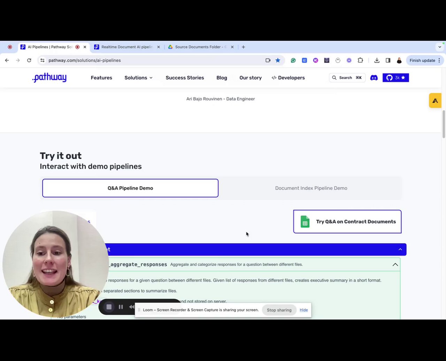Reload the page with the refresh icon
Viewport: 446px width, 361px height.
pyautogui.click(x=29, y=60)
